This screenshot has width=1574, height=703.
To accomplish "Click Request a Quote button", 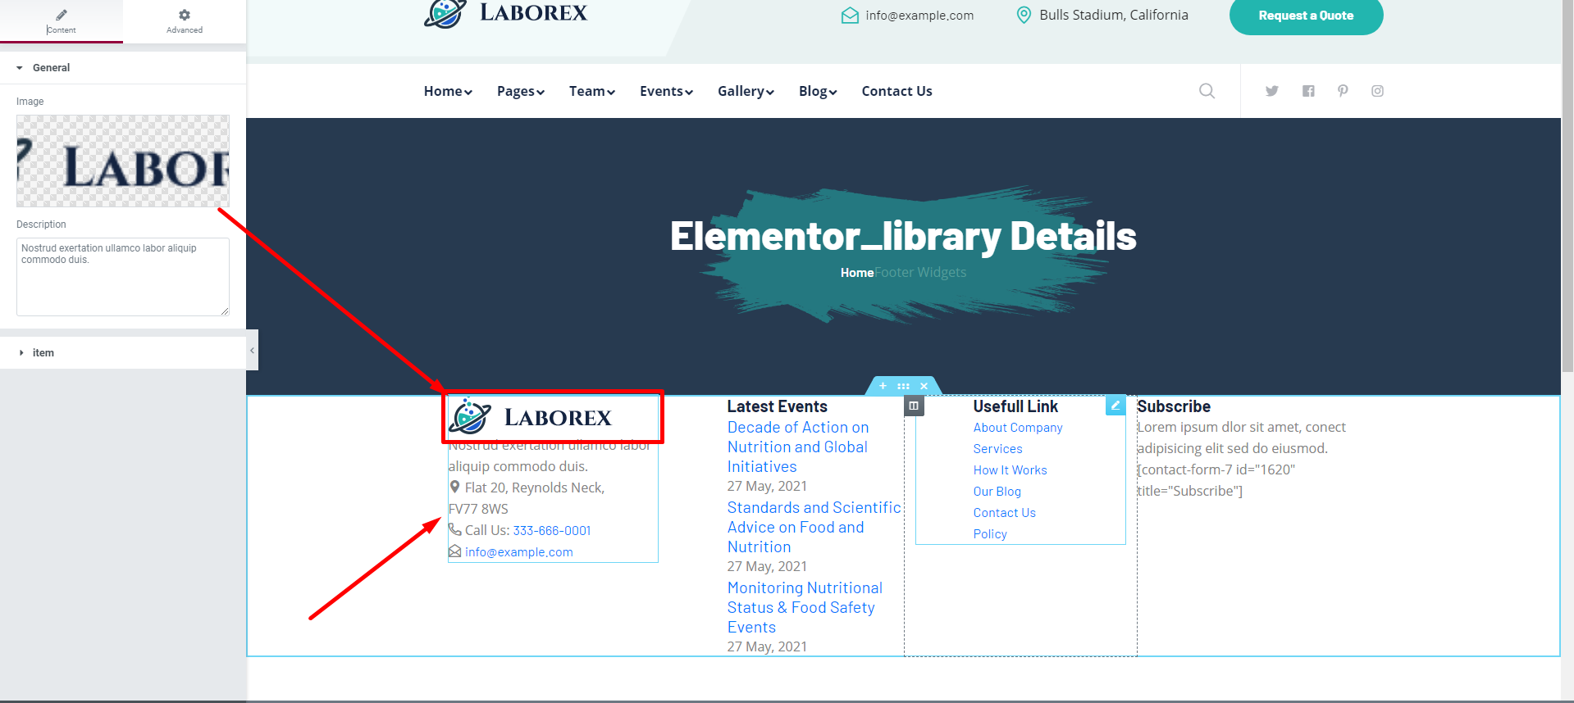I will [1306, 16].
